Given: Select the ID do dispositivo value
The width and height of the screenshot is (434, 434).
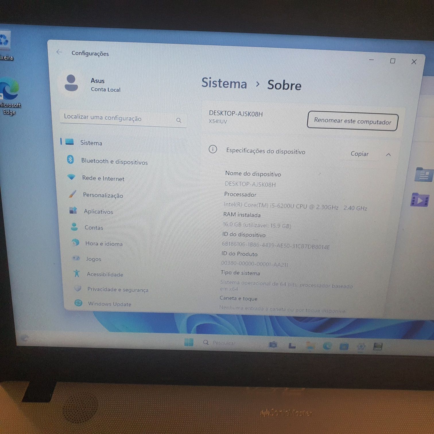Looking at the screenshot, I should (x=276, y=245).
